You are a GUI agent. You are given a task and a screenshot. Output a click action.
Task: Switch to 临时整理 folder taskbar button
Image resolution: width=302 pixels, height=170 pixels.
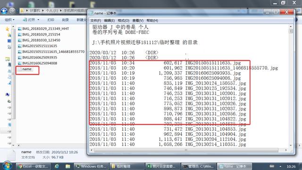[x=127, y=166]
